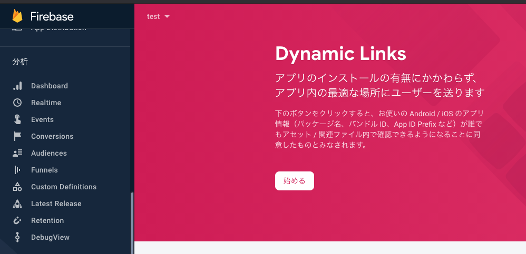Open the Funnels page
This screenshot has width=526, height=254.
tap(44, 170)
